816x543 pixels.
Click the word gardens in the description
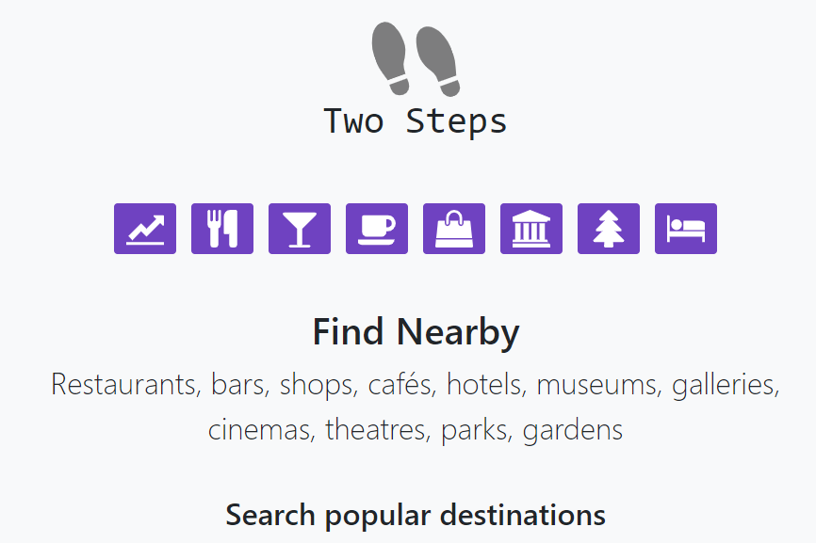(x=573, y=430)
